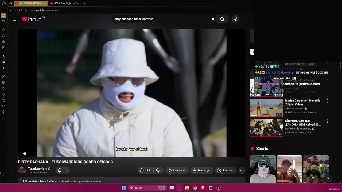
Task: Open options for the Green Day video
Action: pos(327,81)
